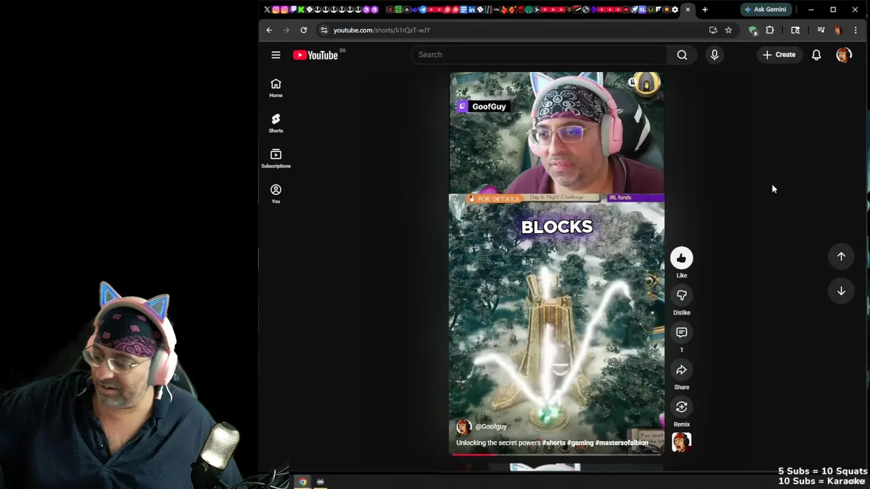Open a new browser tab
Image resolution: width=870 pixels, height=489 pixels.
(x=705, y=10)
